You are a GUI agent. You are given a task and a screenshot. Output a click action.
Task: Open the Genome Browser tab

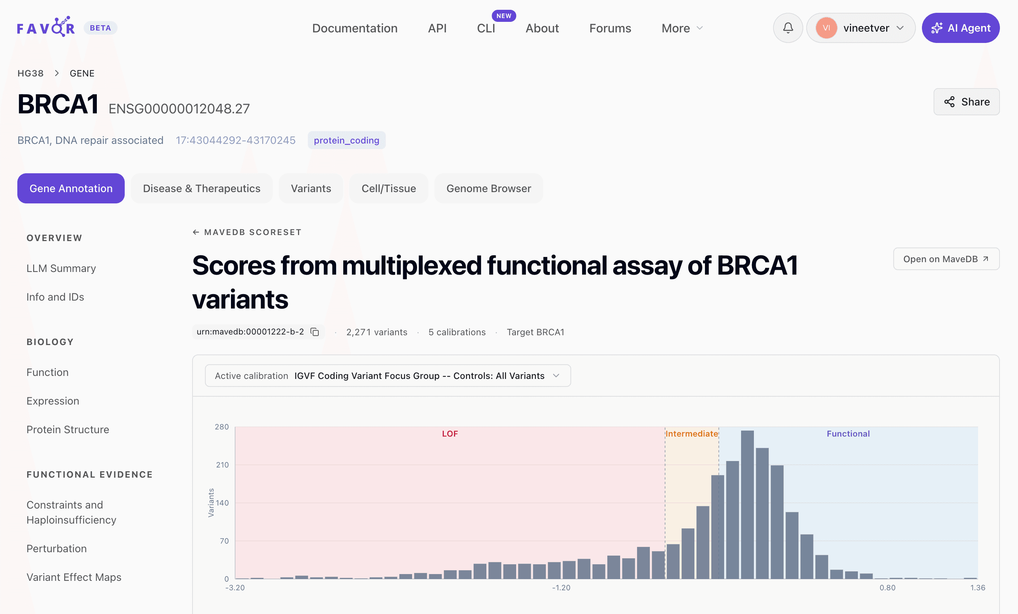click(x=489, y=188)
